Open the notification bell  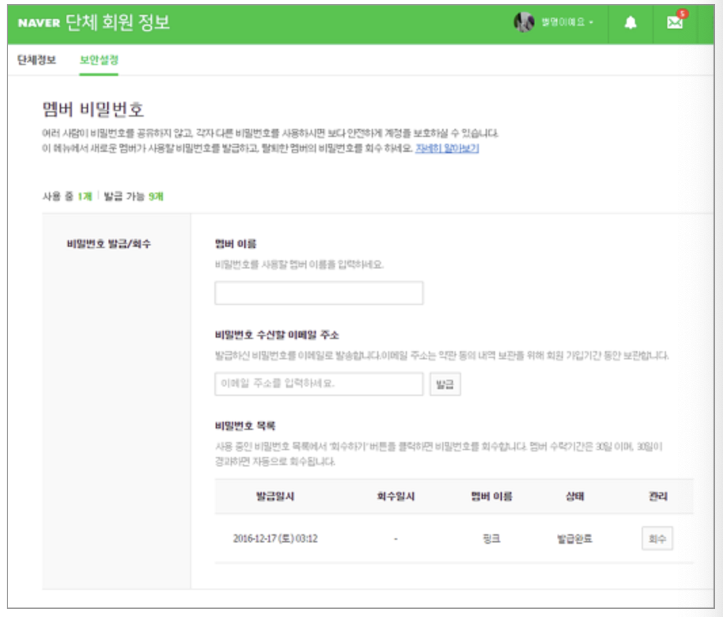click(631, 23)
